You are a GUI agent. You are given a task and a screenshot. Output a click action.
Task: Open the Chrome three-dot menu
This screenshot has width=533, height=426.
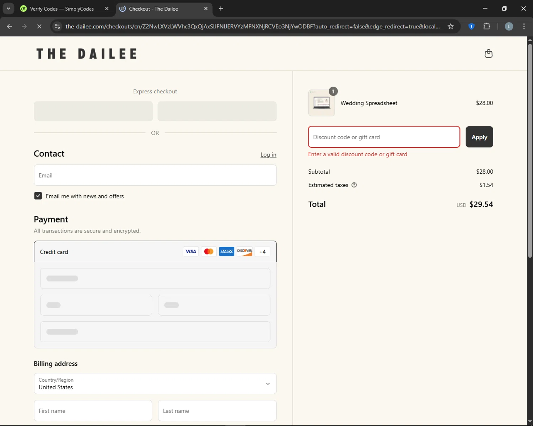point(524,26)
